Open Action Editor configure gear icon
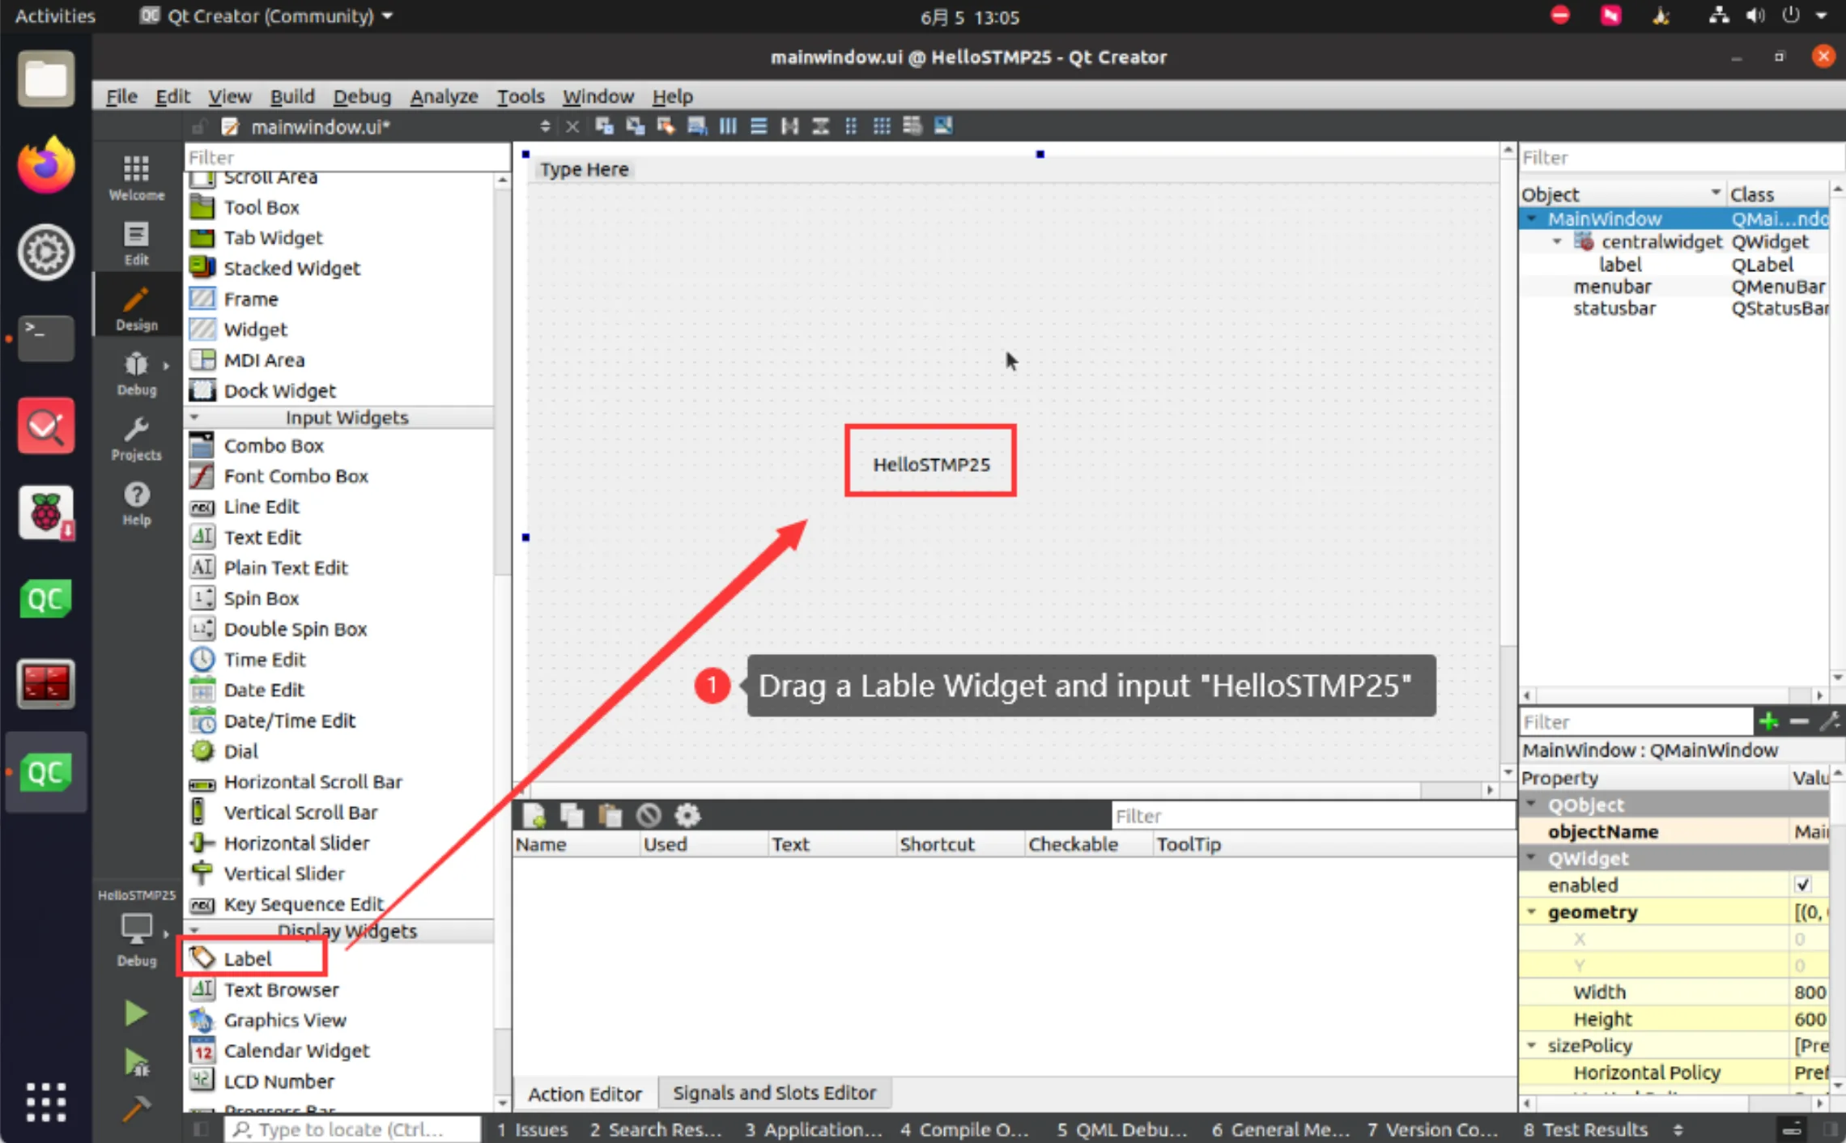 [x=687, y=815]
